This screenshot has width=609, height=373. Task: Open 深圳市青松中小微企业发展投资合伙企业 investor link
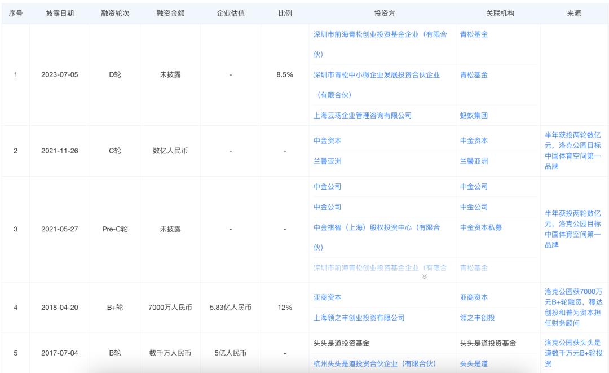pos(376,75)
